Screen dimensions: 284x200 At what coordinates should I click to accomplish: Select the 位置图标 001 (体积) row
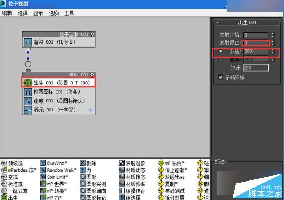59,92
